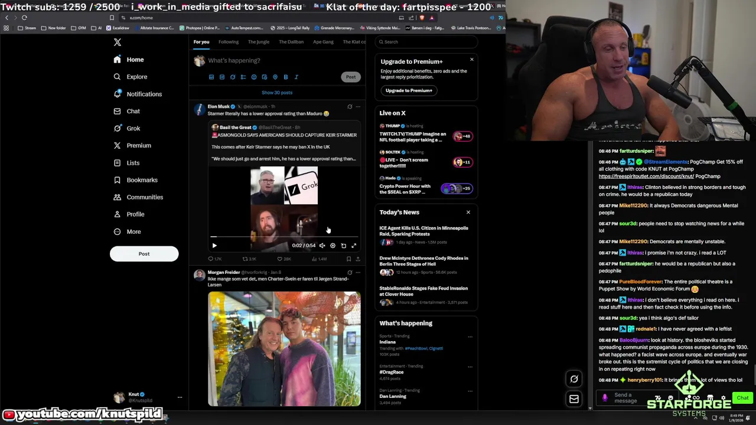Share the Elon Musk post
The height and width of the screenshot is (425, 756).
[x=357, y=259]
